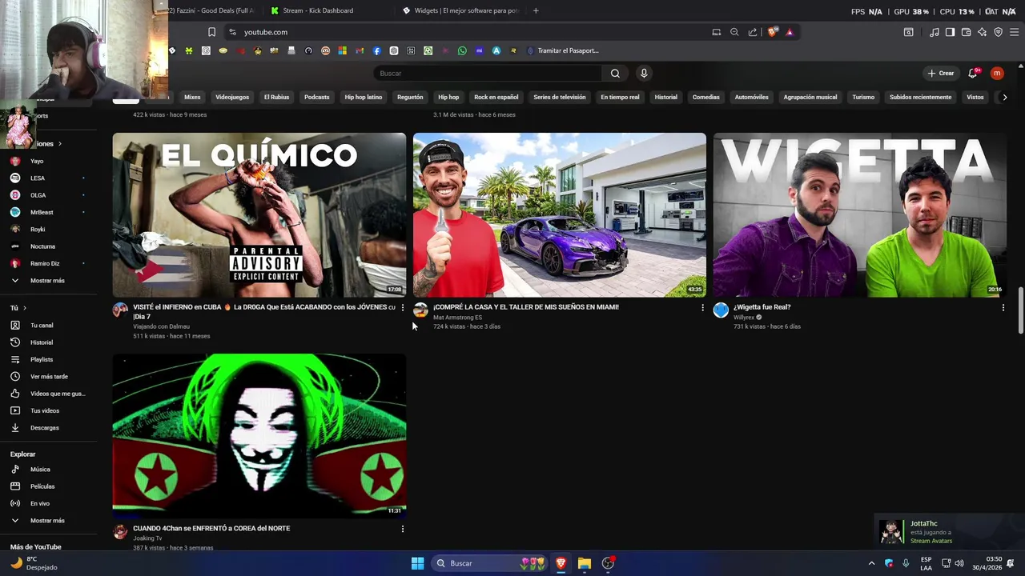Open Música under Explorar
The width and height of the screenshot is (1025, 576).
[40, 470]
